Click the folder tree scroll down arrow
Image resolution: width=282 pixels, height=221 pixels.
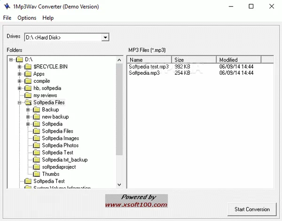point(119,185)
